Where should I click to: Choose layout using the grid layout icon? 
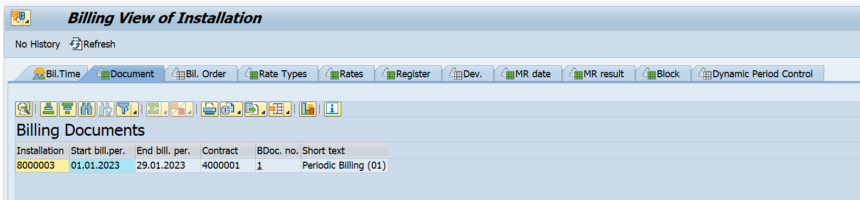[x=277, y=109]
